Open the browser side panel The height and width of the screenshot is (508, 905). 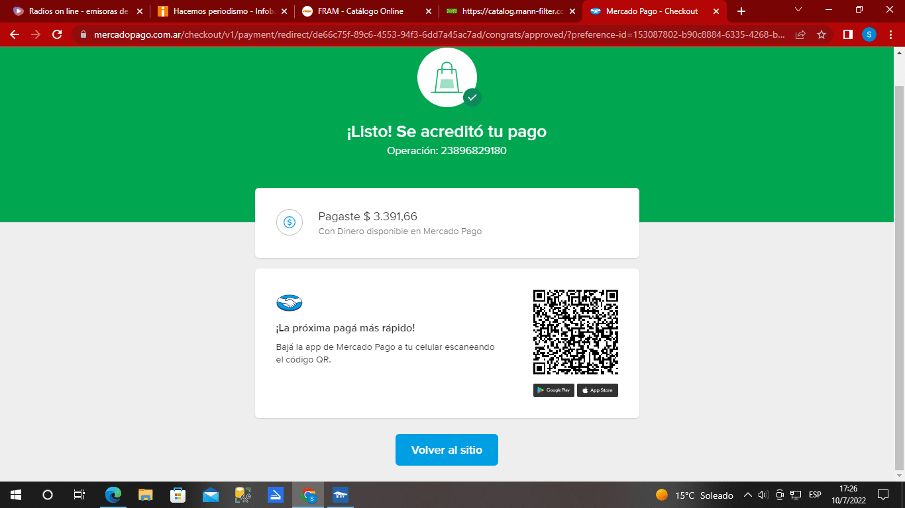click(x=847, y=34)
